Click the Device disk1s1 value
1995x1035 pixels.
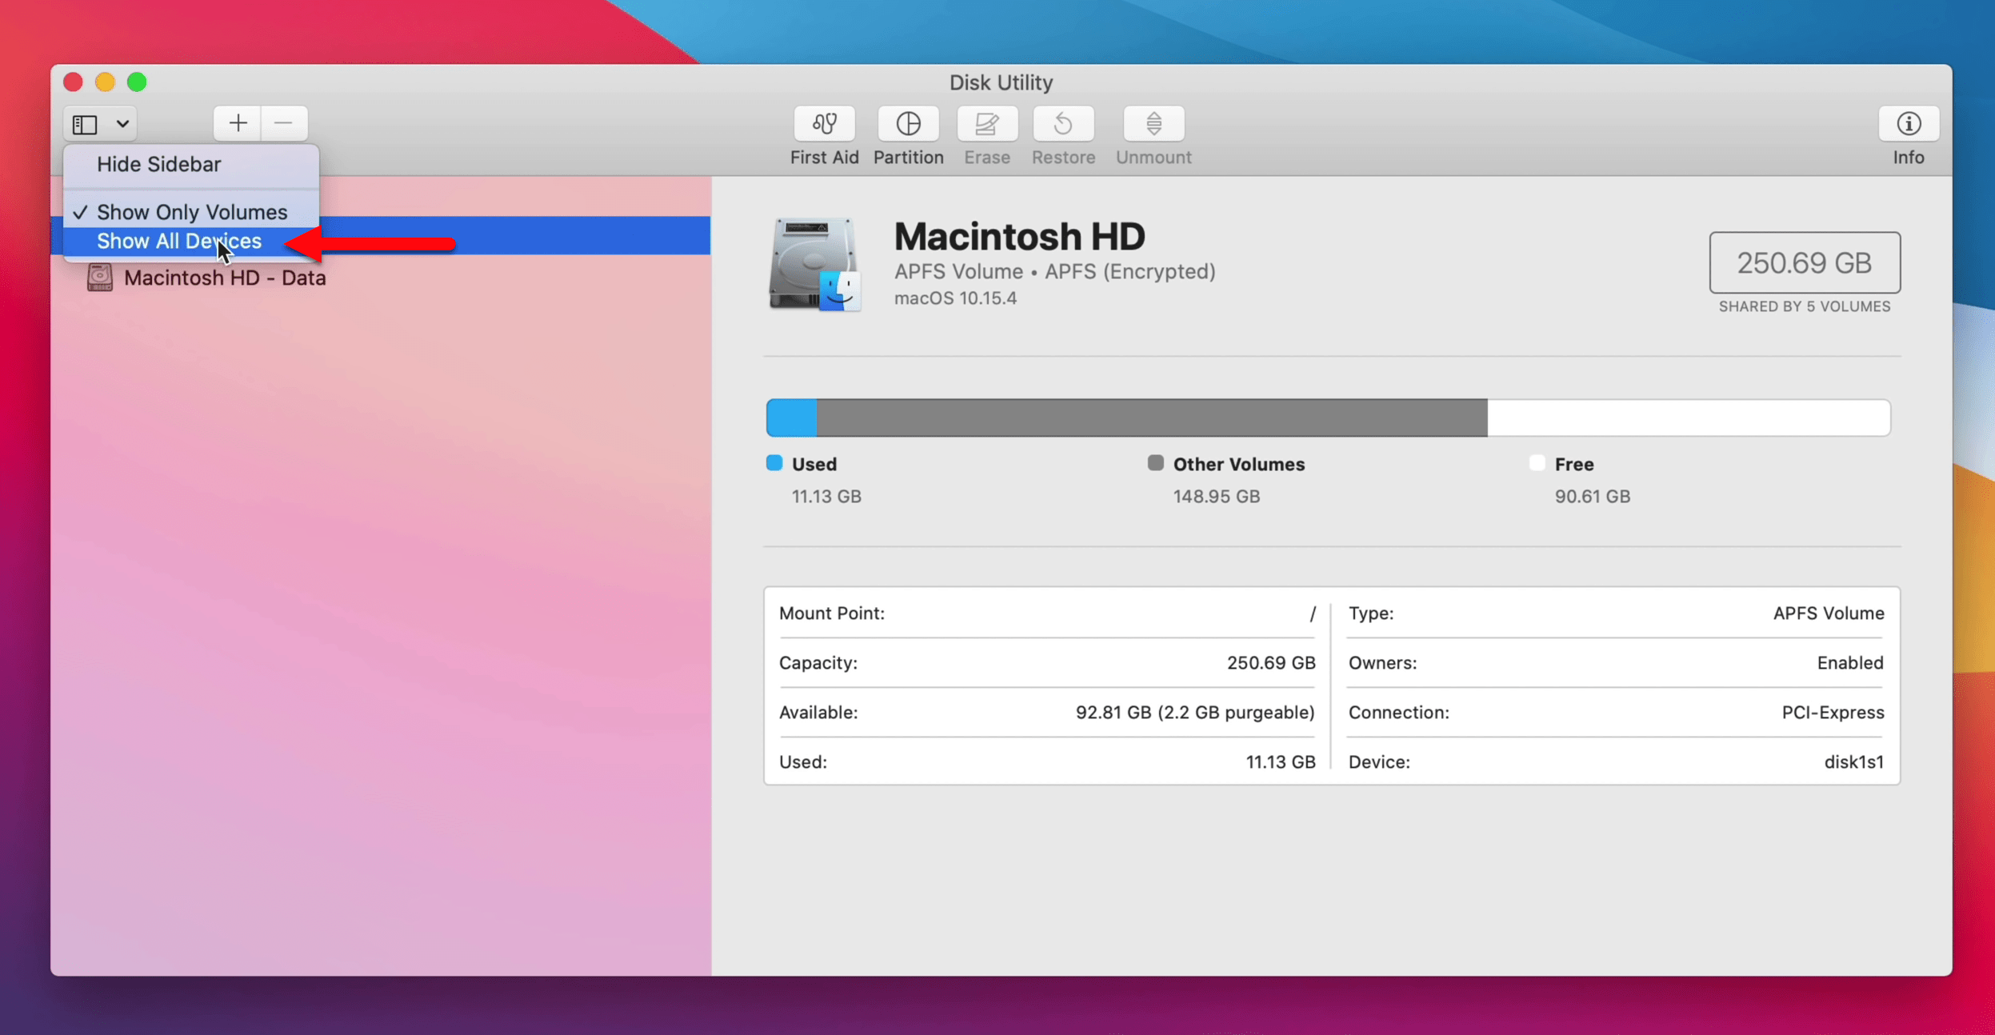tap(1853, 762)
